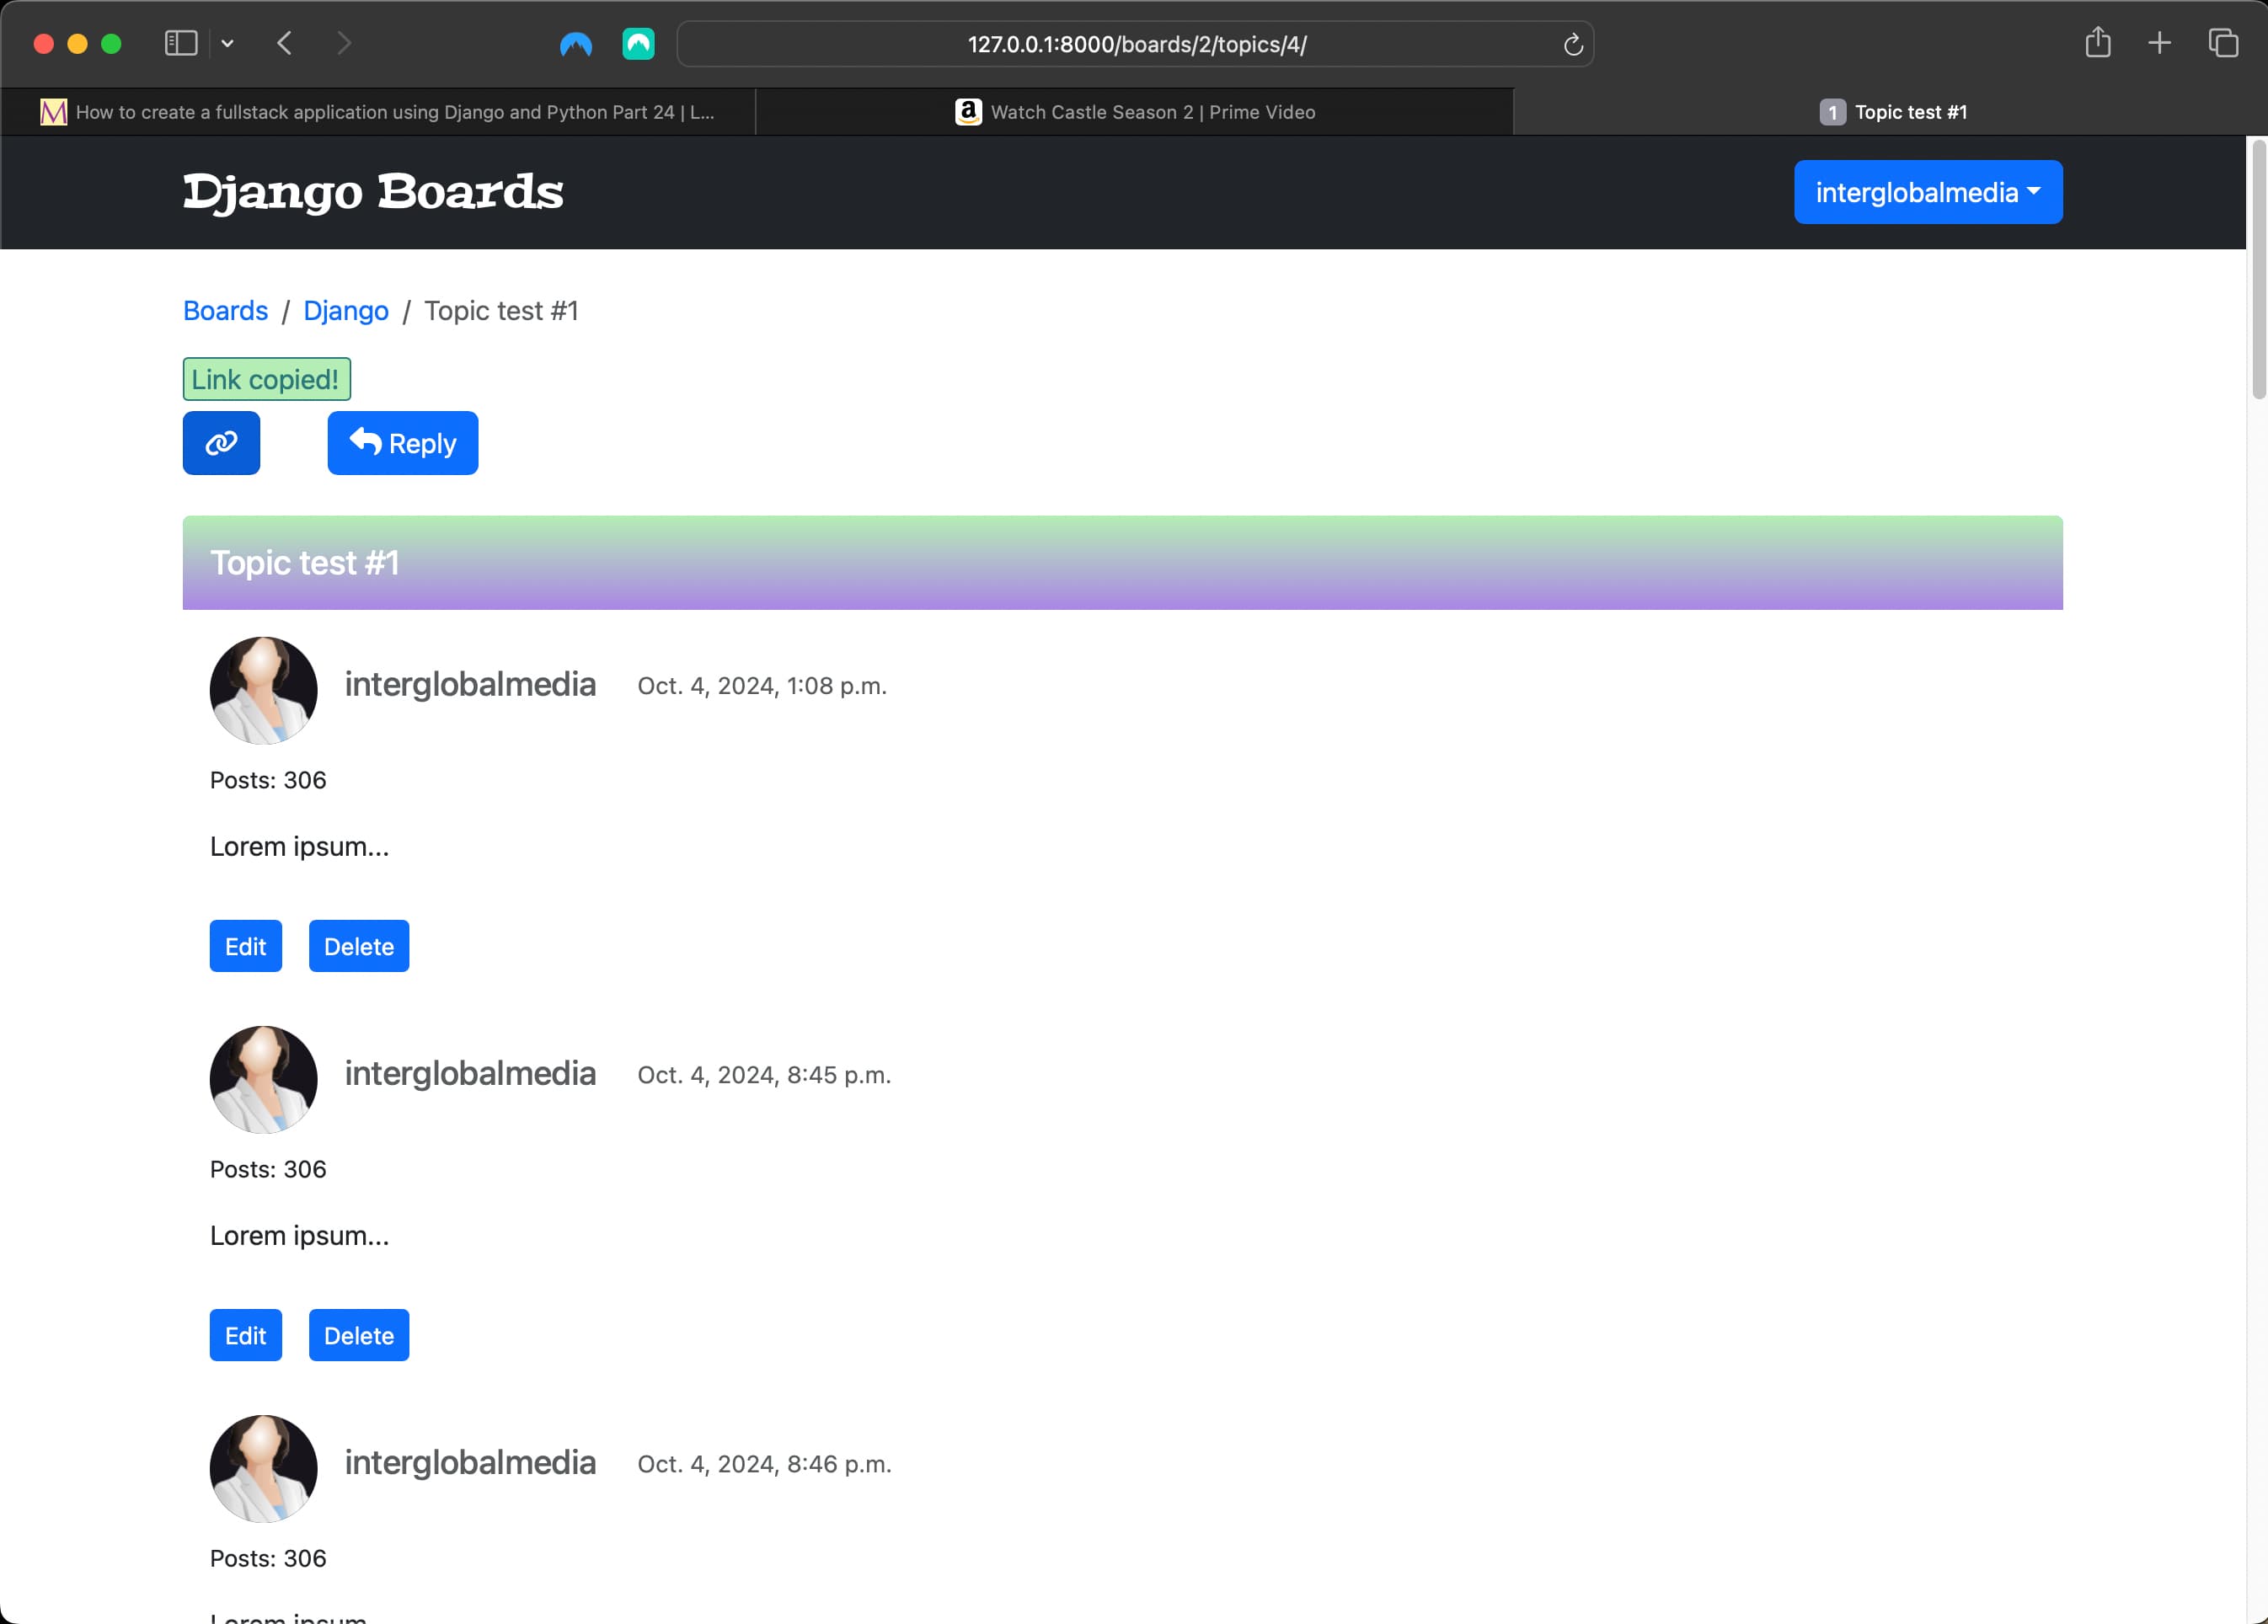Click avatar of the 1:08 p.m. post
The image size is (2268, 1624).
coord(263,690)
